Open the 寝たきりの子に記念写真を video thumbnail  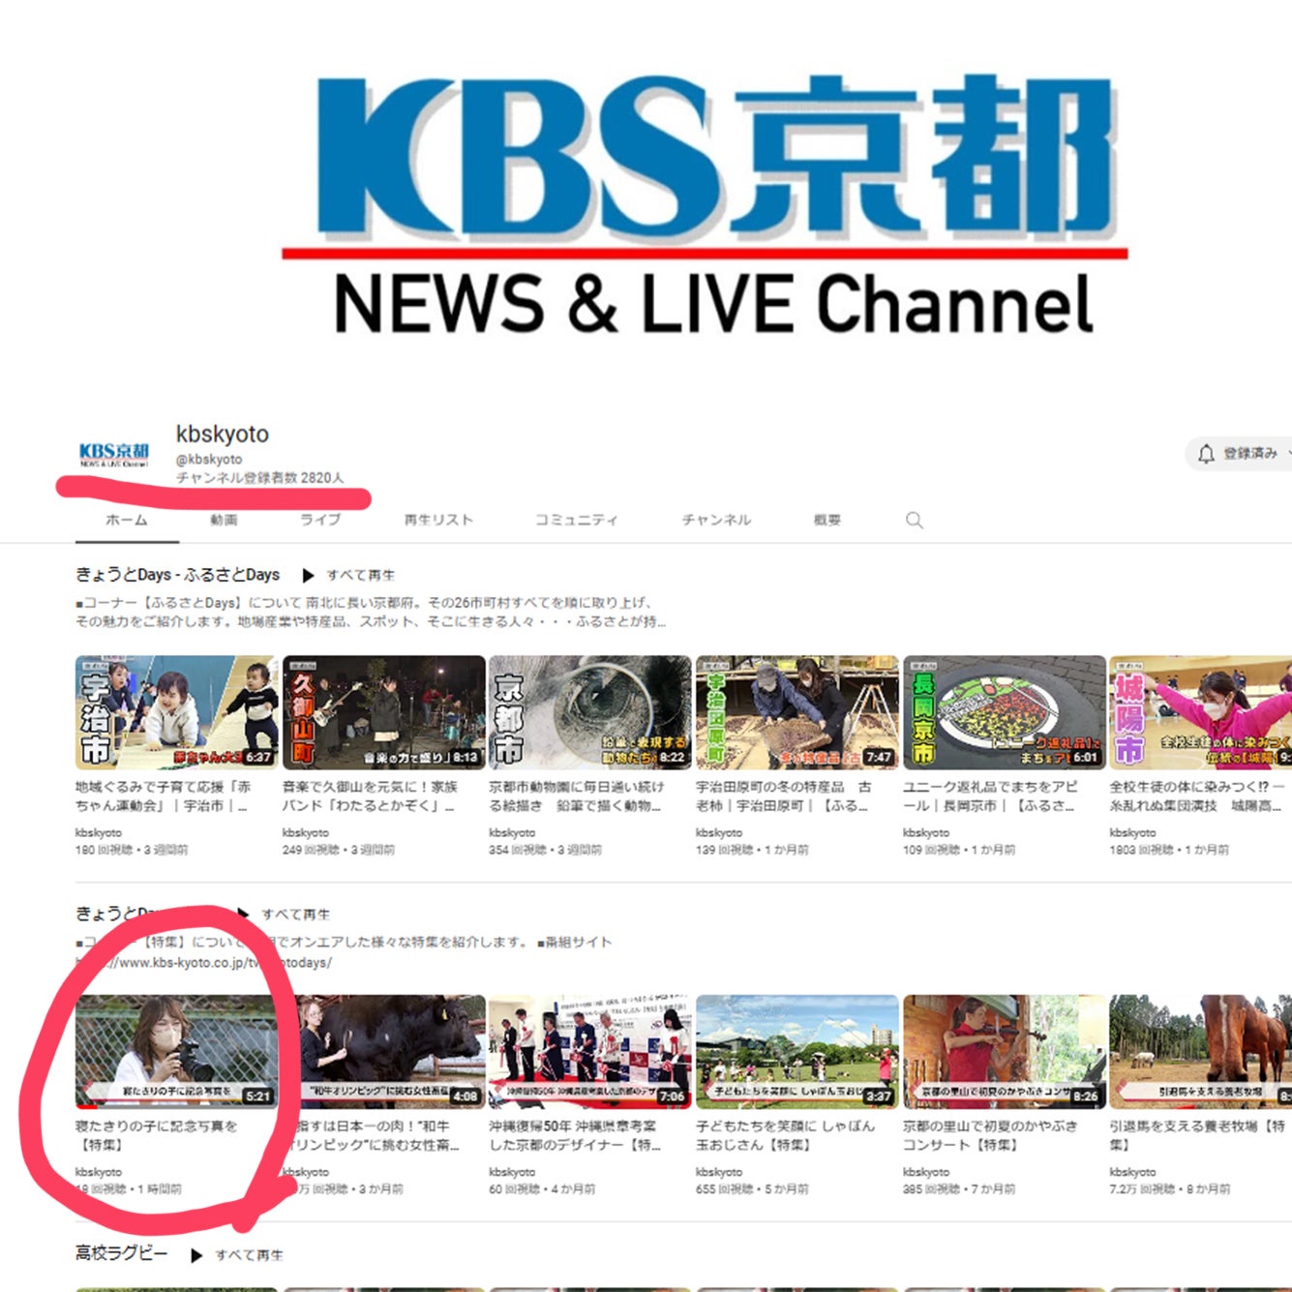point(176,1051)
